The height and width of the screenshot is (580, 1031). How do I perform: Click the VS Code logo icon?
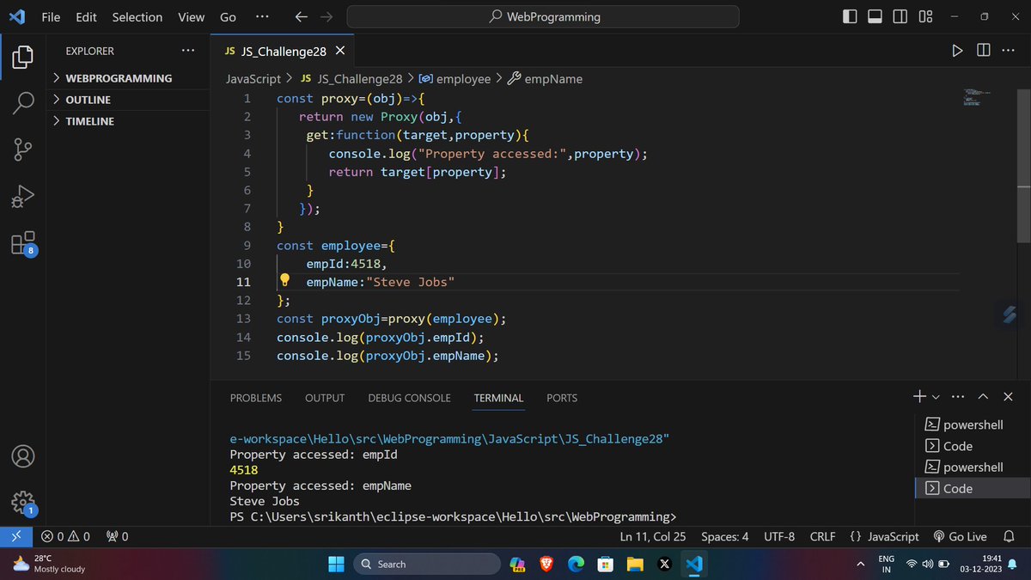(16, 16)
